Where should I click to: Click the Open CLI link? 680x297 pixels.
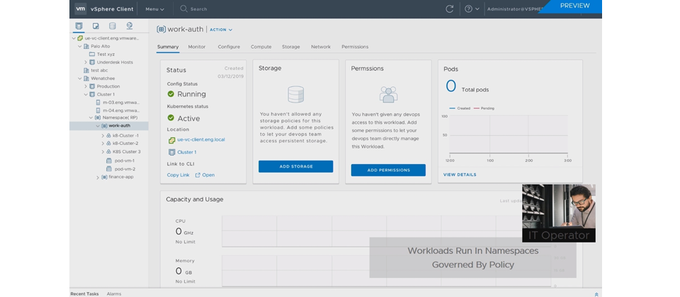205,175
